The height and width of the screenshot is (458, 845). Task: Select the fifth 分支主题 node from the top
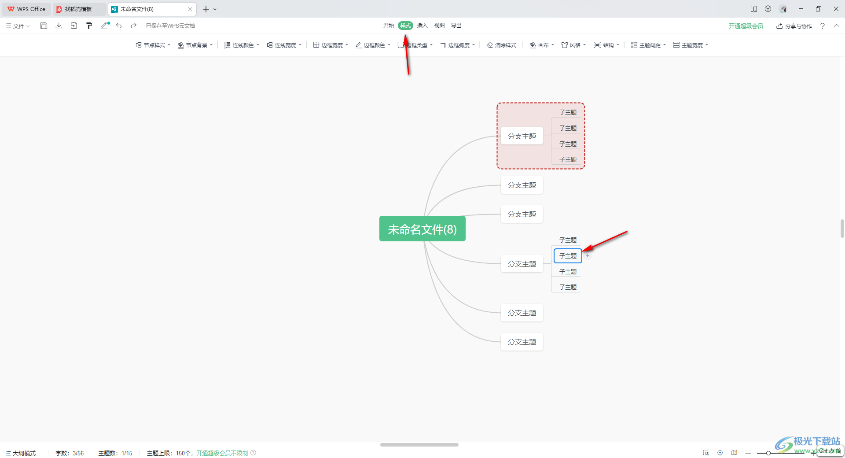[522, 313]
